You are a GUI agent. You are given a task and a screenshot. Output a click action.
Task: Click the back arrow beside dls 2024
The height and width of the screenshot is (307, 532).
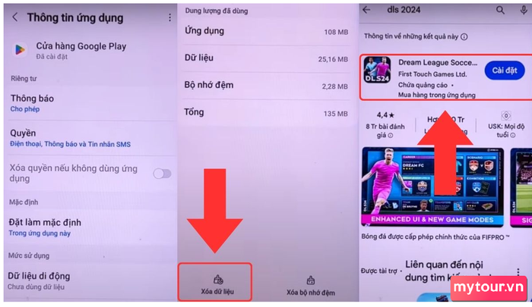[x=366, y=10]
